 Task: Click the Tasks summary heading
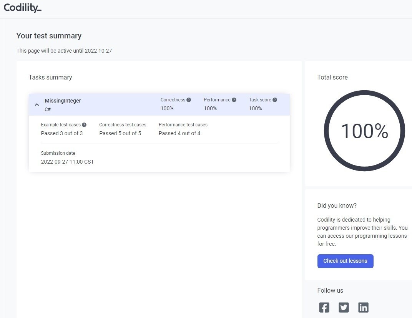coord(50,77)
